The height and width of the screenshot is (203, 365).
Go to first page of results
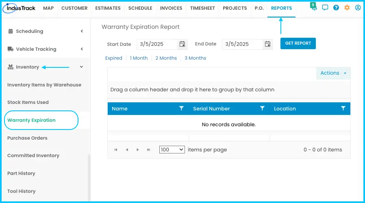(x=116, y=150)
